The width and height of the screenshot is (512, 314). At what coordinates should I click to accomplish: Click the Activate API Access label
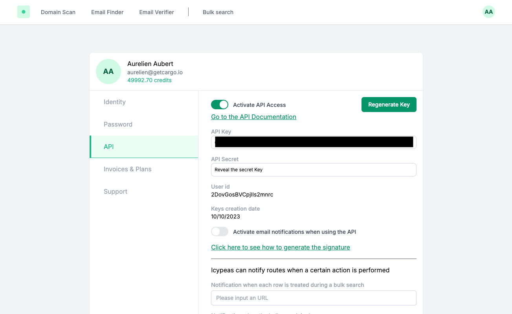pyautogui.click(x=259, y=105)
